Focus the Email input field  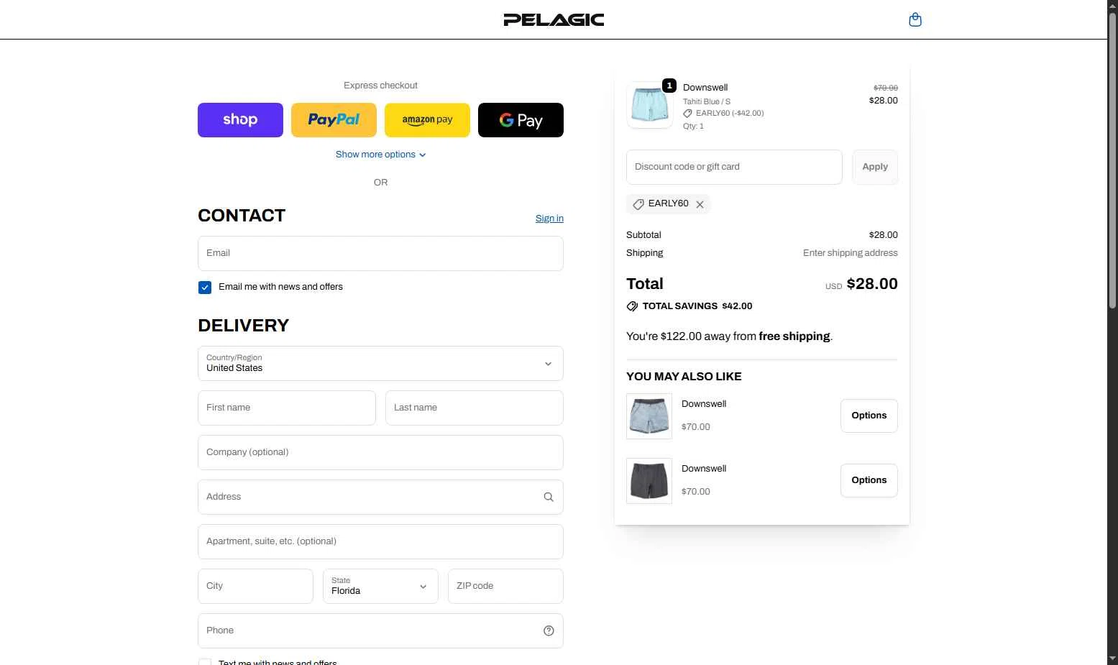pos(380,253)
